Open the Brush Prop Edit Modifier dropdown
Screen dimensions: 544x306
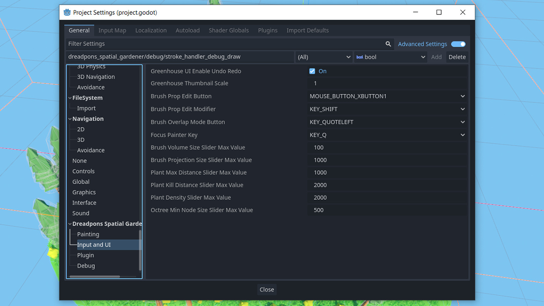click(x=387, y=109)
